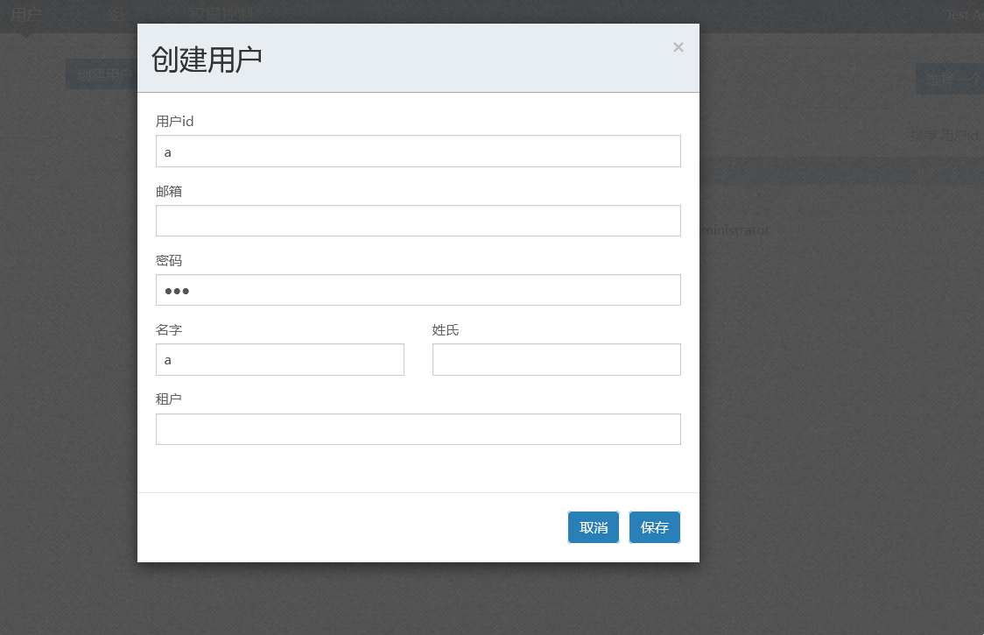
Task: Click the dimmed 选择一个 button on the right
Action: 951,80
